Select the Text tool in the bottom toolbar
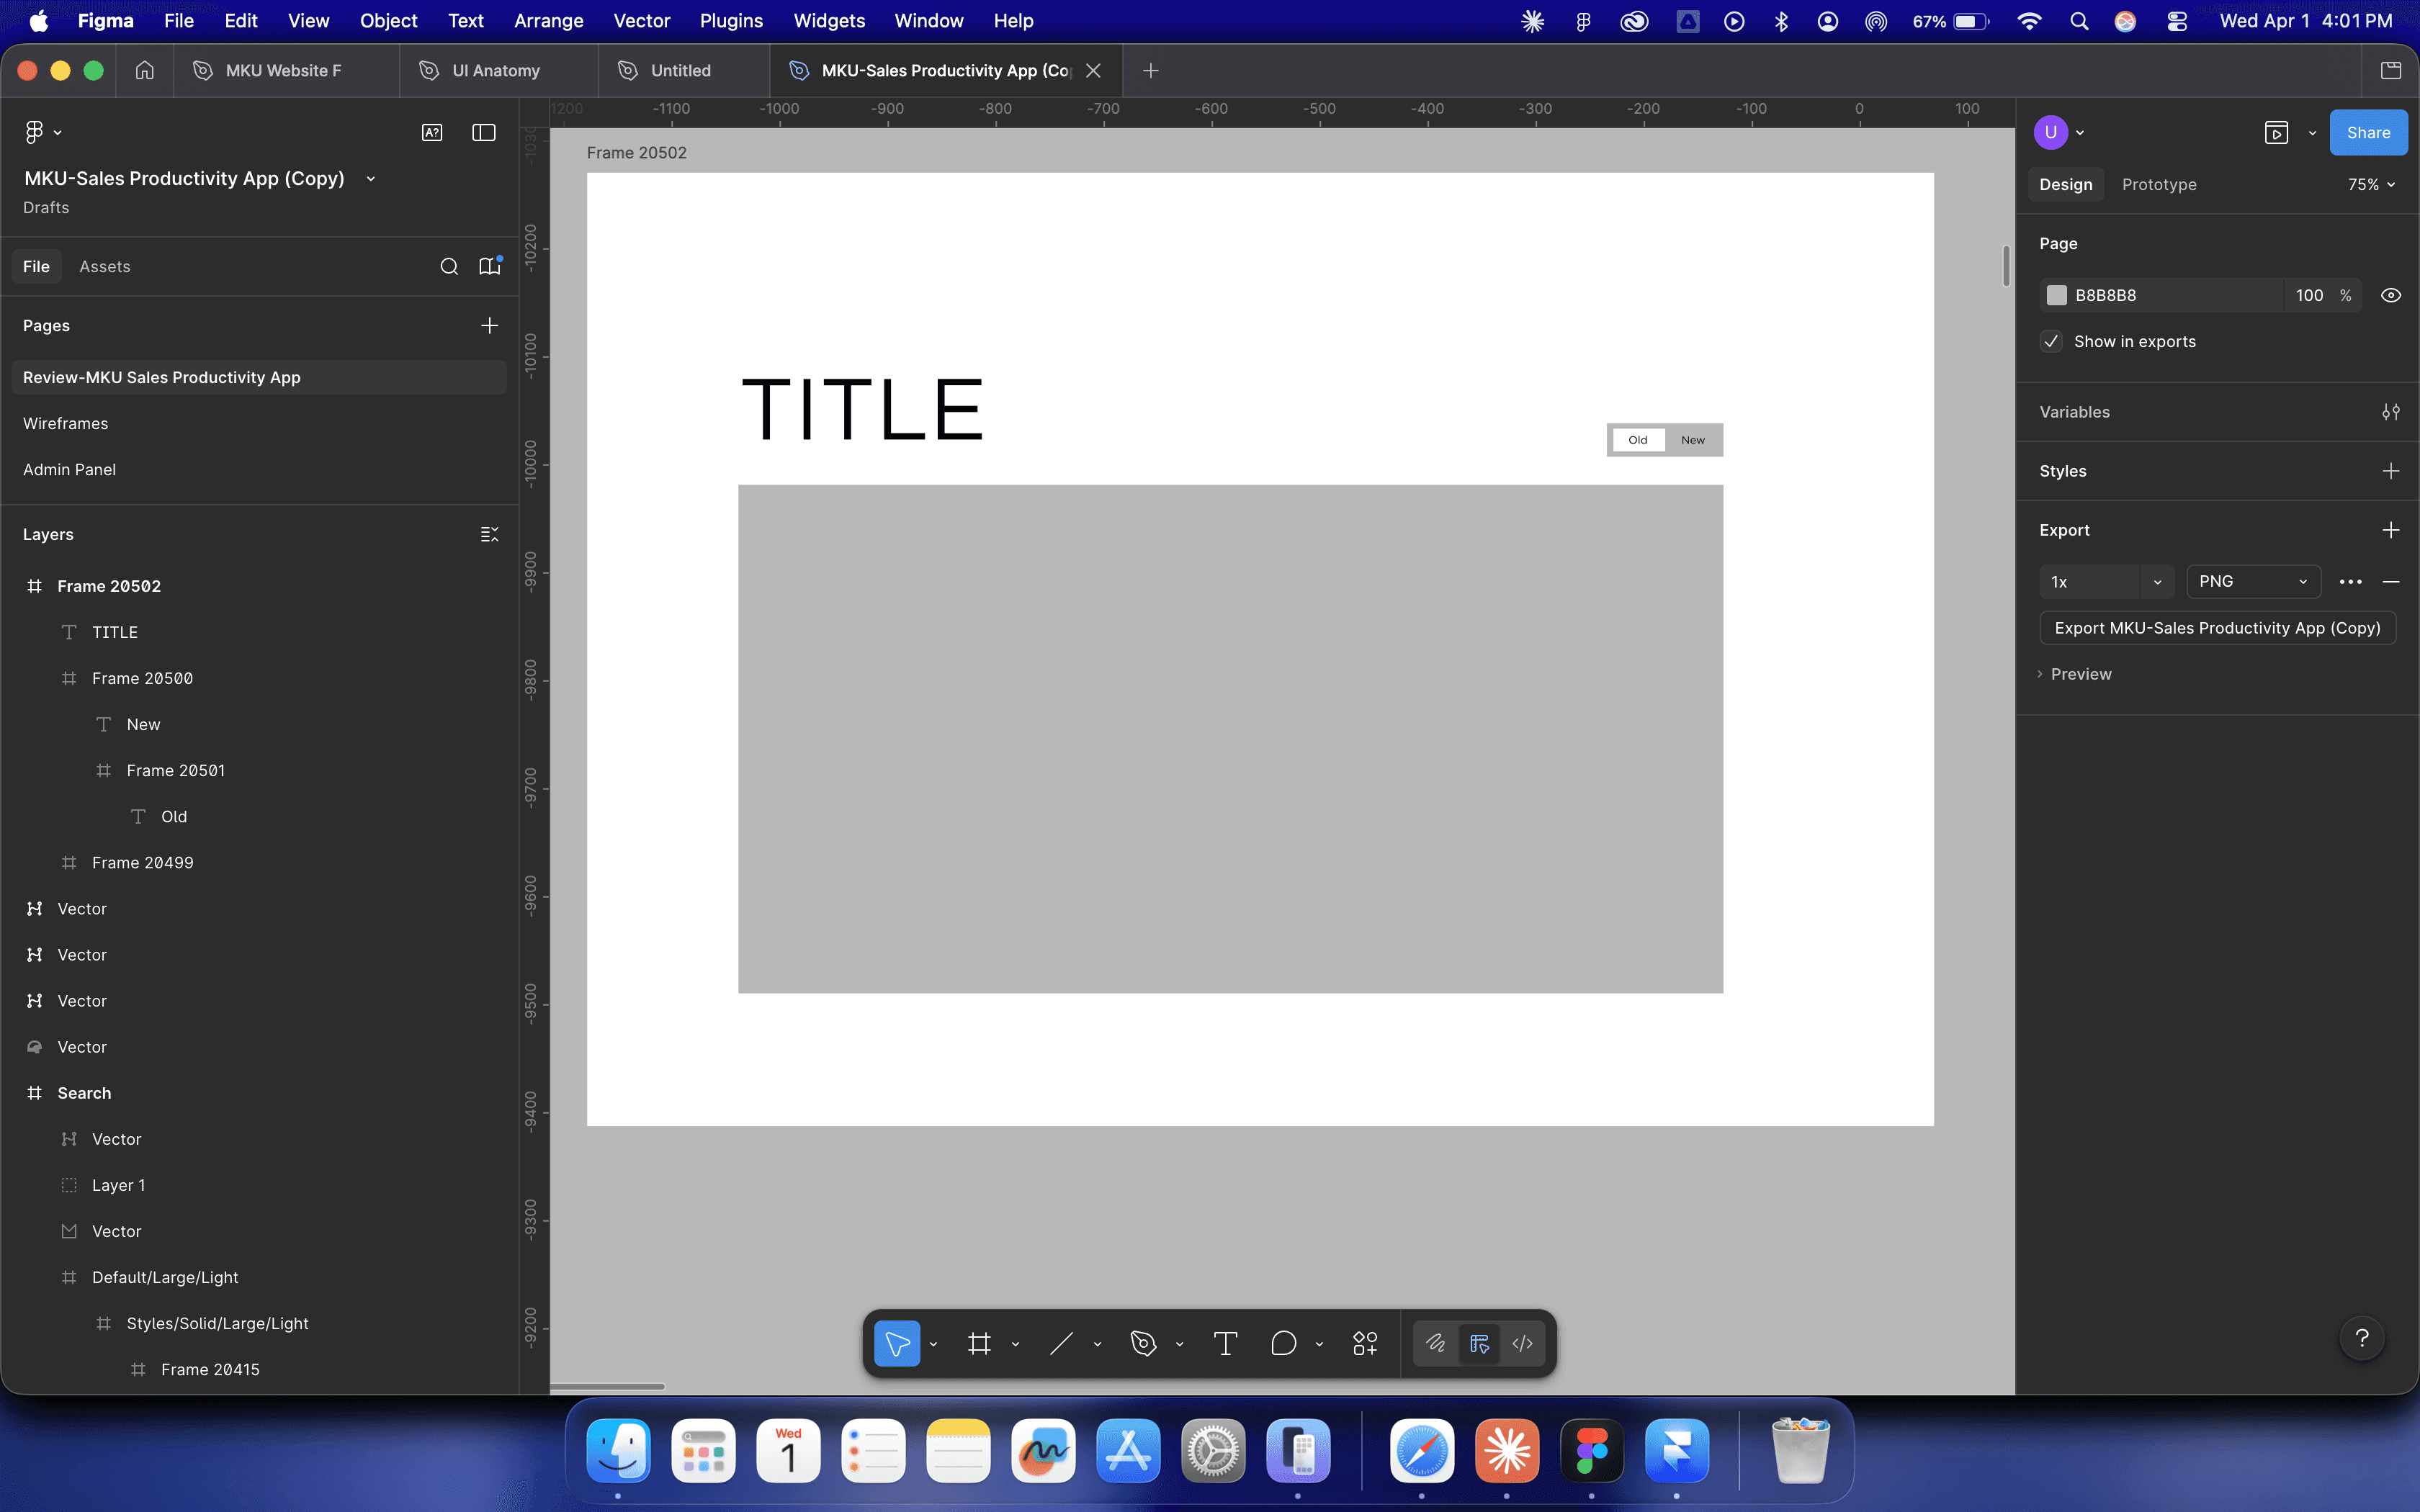 (1224, 1343)
